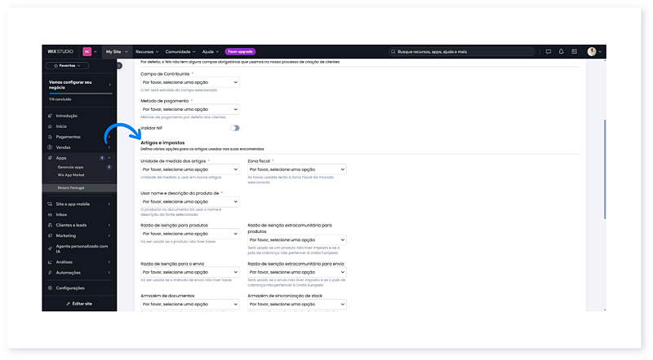This screenshot has height=360, width=653.
Task: Click the WIX STUDIO logo
Action: (61, 51)
